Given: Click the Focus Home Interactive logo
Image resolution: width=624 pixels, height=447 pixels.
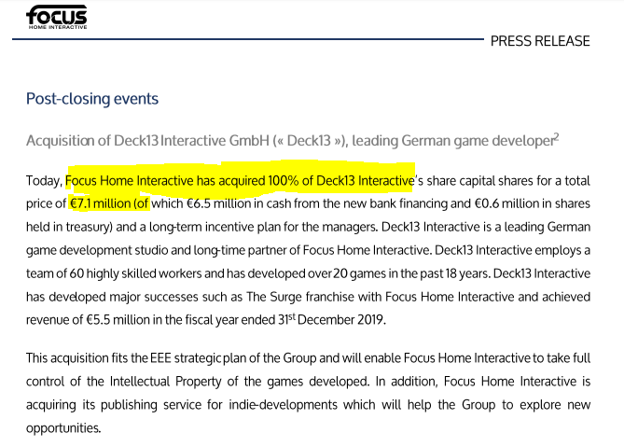Looking at the screenshot, I should click(x=56, y=18).
